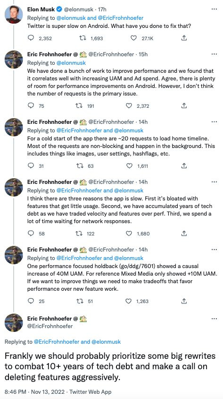Reply to the tweet with 31 replies
This screenshot has width=223, height=399.
(x=31, y=165)
